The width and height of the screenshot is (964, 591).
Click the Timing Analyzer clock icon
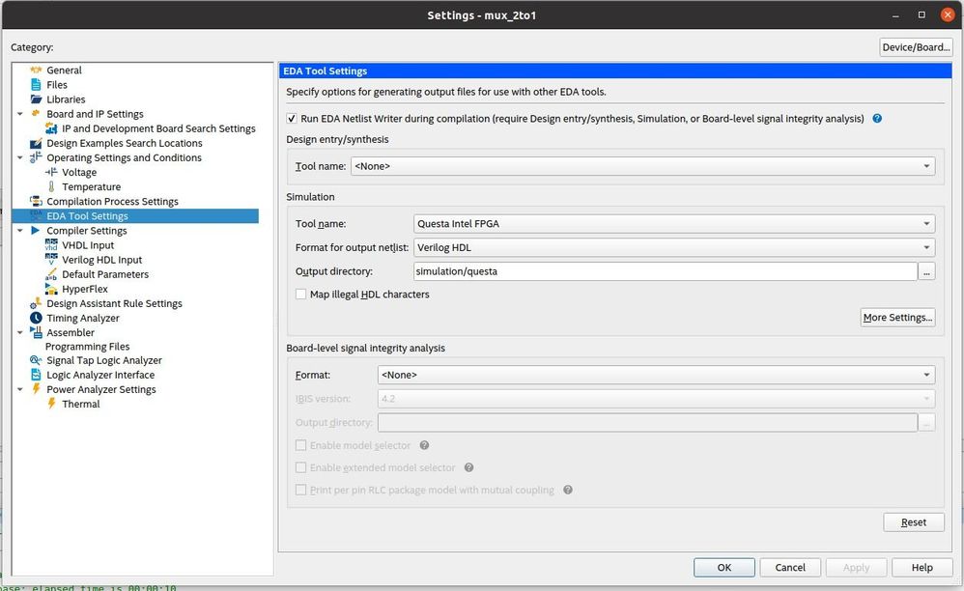(37, 318)
